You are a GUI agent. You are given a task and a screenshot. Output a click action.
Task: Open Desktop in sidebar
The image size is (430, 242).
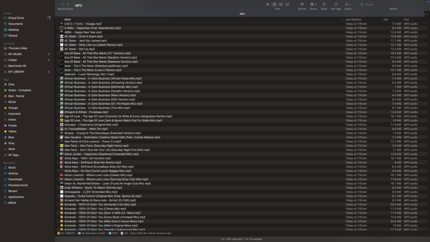click(13, 30)
